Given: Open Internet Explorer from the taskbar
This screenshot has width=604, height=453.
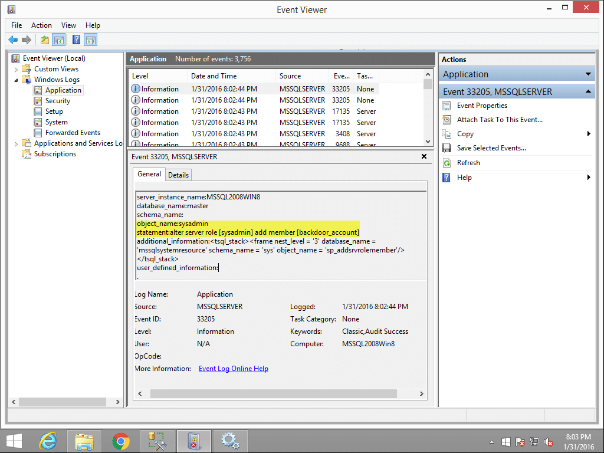Looking at the screenshot, I should pos(48,441).
